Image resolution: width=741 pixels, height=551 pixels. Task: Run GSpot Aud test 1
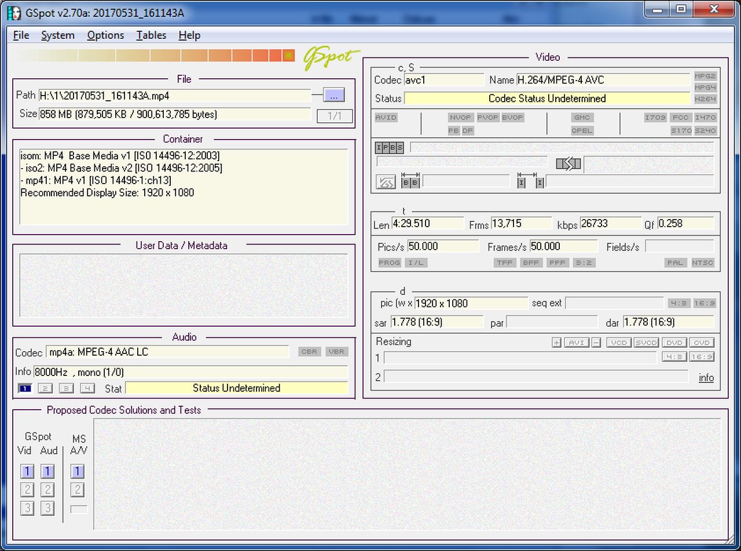coord(47,471)
